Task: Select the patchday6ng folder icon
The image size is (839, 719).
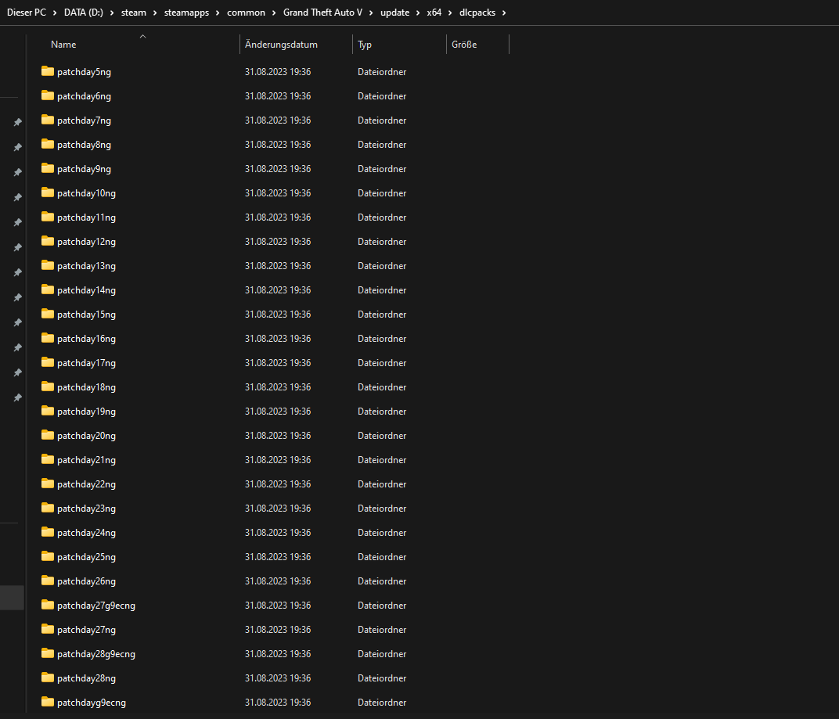Action: coord(48,95)
